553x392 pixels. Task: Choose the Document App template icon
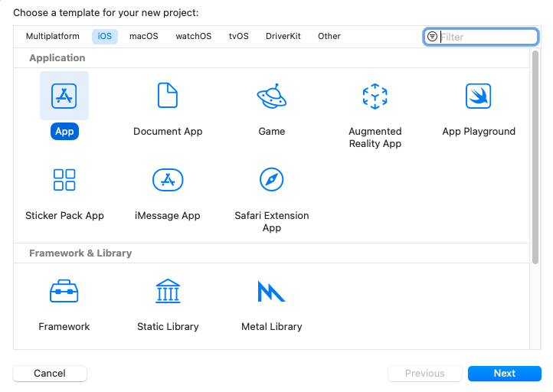[168, 96]
